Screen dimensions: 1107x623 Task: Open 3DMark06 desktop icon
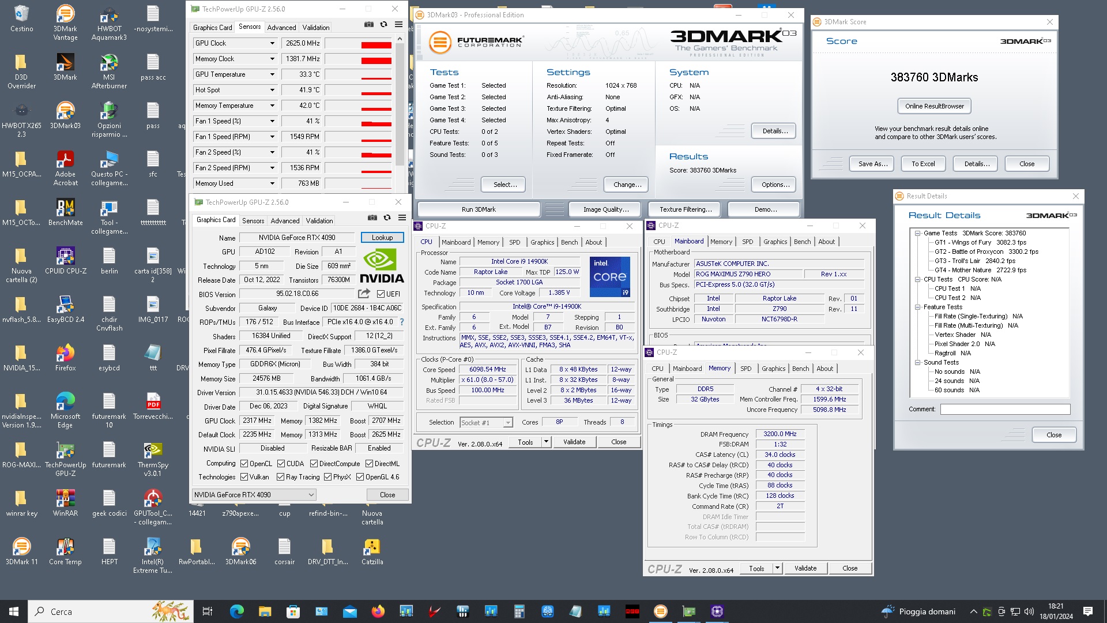coord(240,551)
